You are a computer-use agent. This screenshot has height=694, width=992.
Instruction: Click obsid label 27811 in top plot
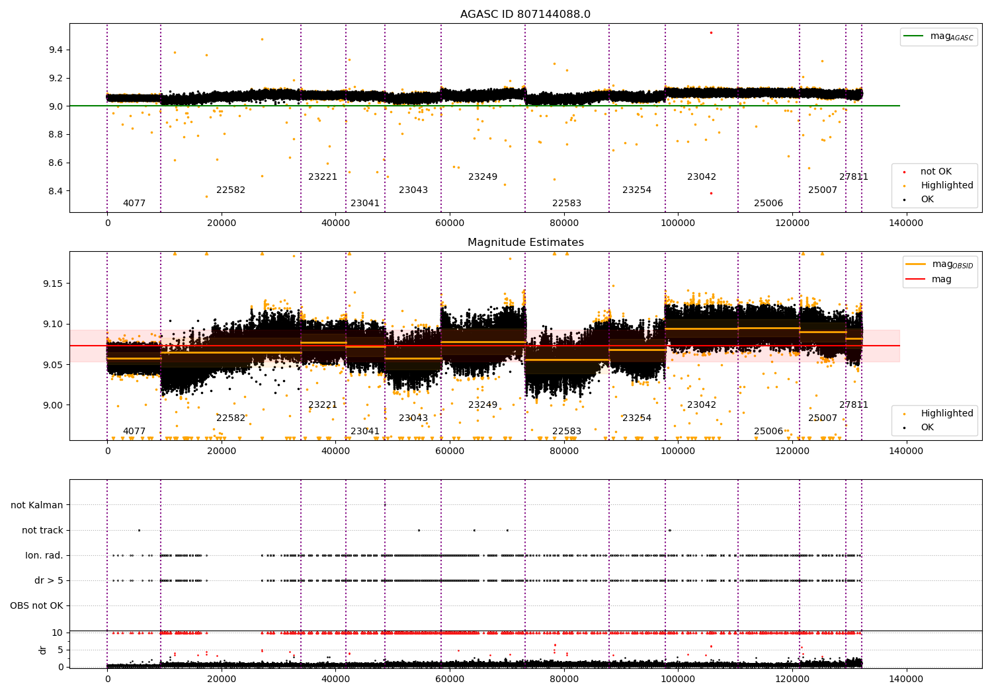pos(854,176)
